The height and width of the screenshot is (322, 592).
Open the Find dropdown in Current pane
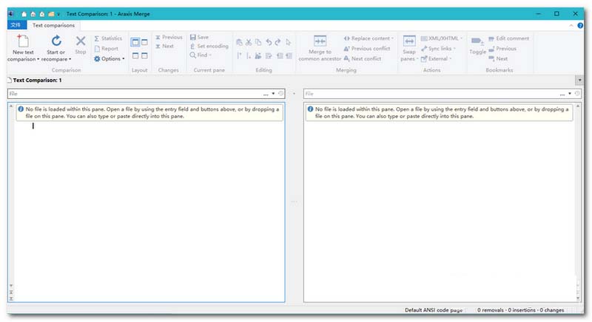(201, 55)
